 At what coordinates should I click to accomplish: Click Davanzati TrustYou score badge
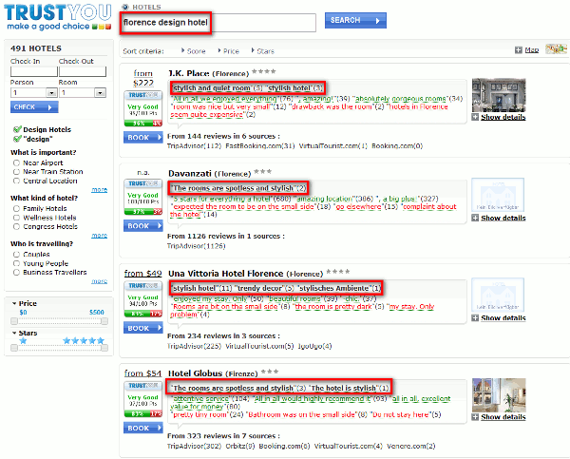tap(142, 197)
